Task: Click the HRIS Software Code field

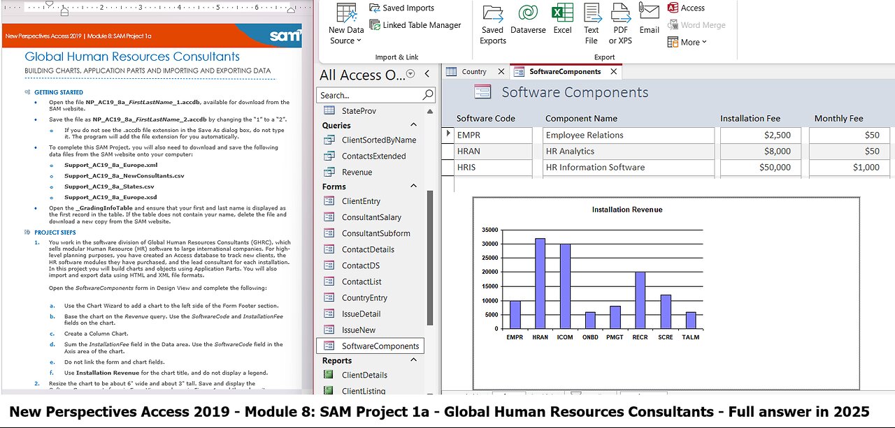Action: click(x=493, y=167)
